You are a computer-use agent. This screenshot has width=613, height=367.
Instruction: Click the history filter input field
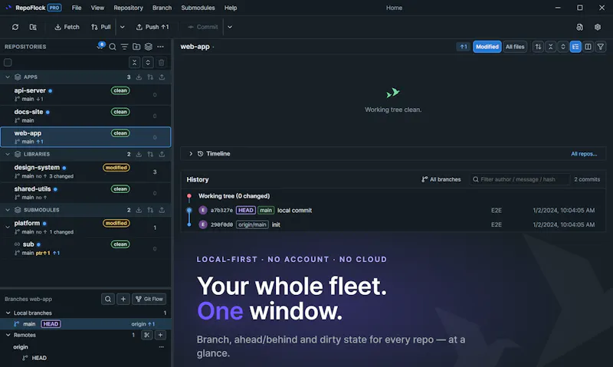point(520,179)
